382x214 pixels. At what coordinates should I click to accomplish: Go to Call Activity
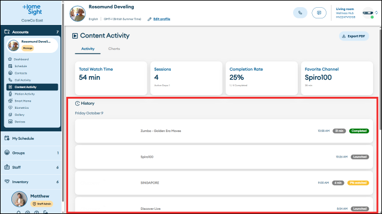pyautogui.click(x=23, y=80)
